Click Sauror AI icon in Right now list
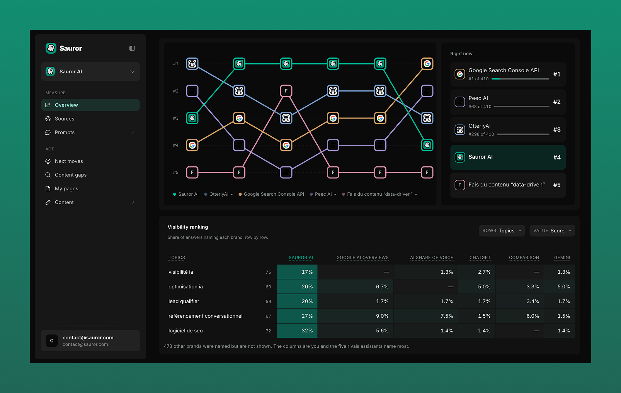621x393 pixels. 459,157
